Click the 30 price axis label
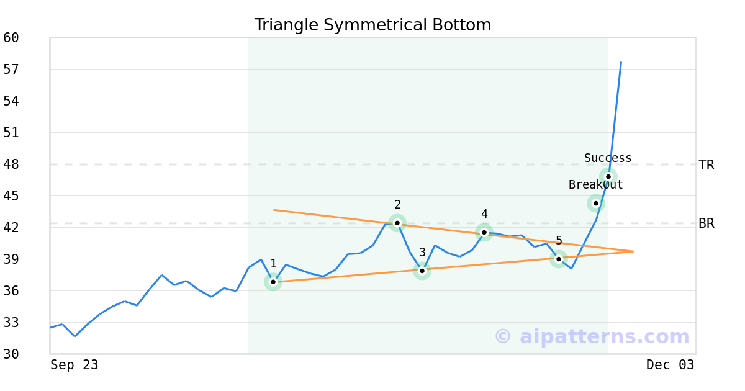The image size is (745, 391). coord(11,354)
